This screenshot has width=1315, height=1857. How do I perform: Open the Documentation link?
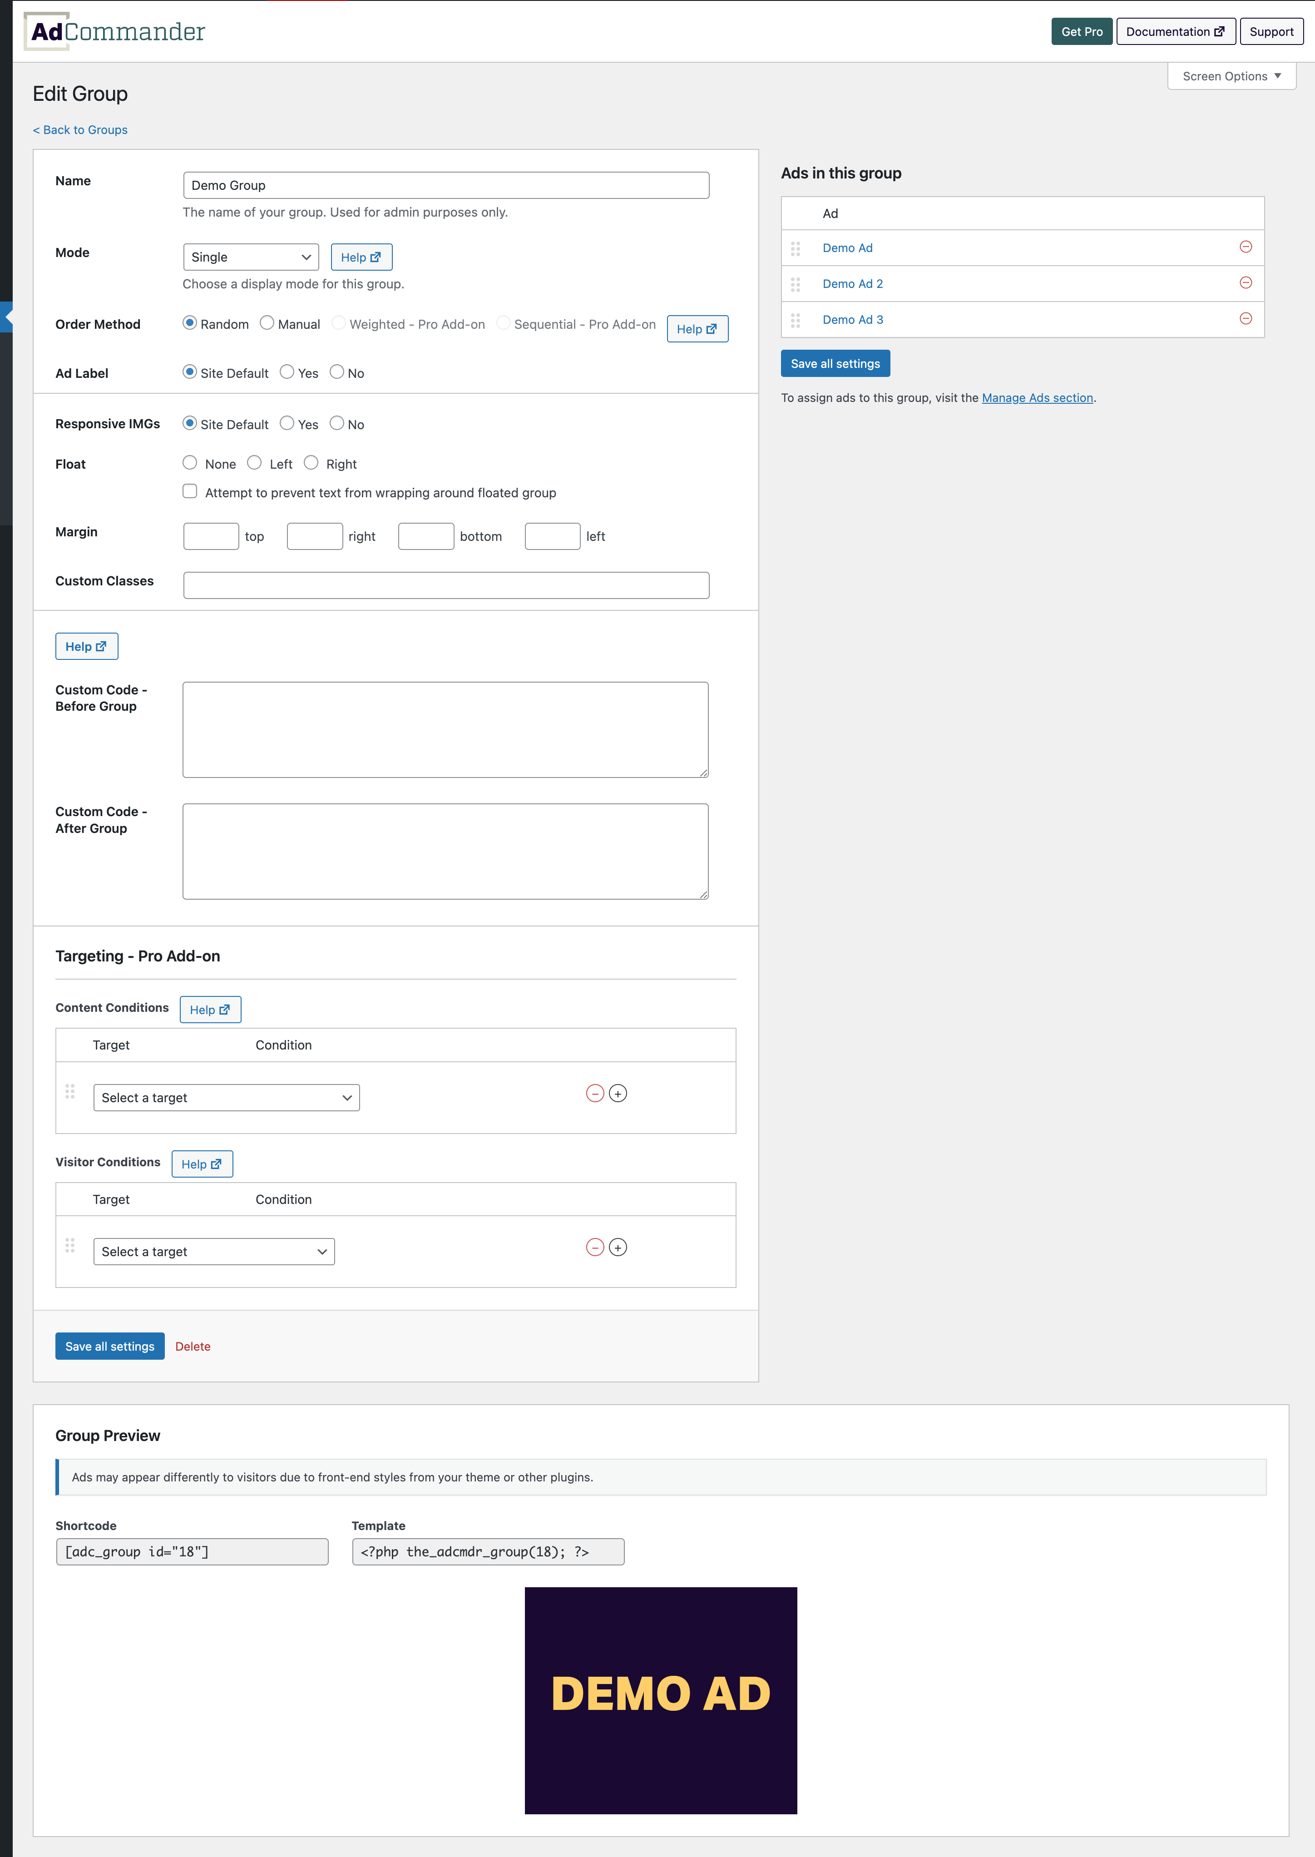(x=1176, y=32)
